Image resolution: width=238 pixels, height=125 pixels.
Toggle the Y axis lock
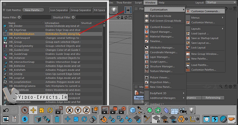coord(78,110)
